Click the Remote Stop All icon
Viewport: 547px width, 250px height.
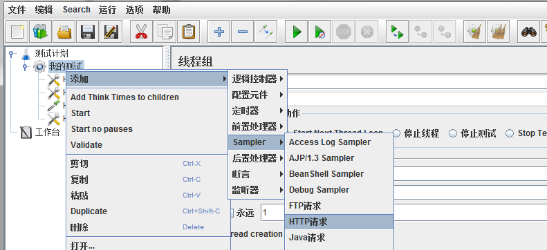(420, 32)
